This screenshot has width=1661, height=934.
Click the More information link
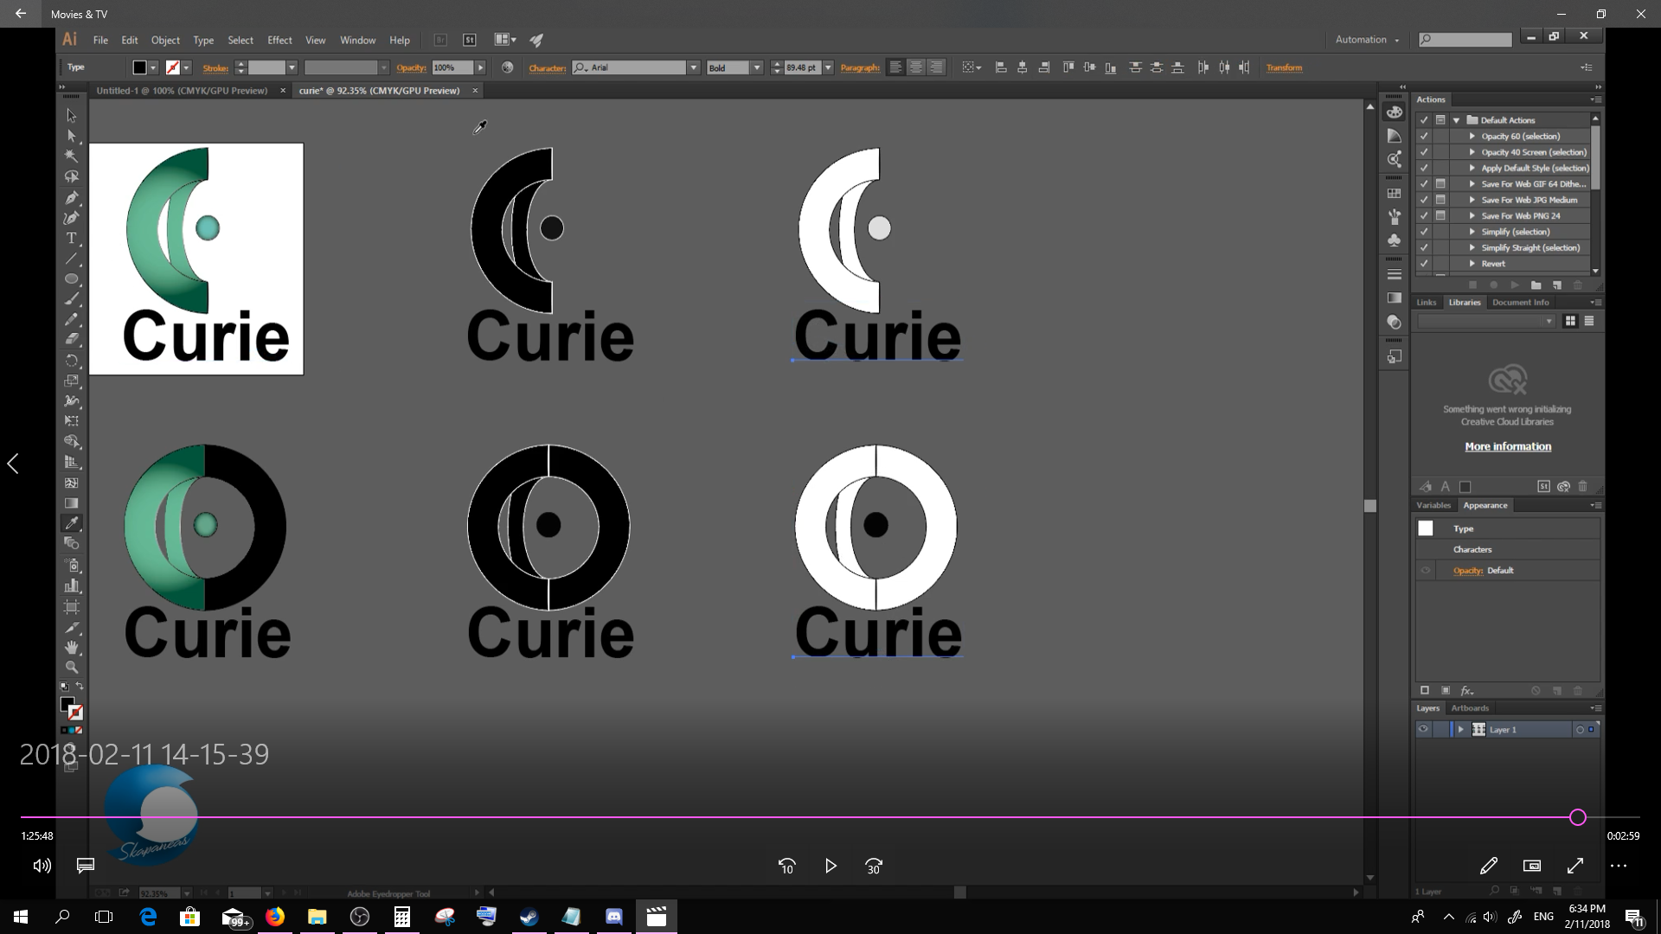tap(1508, 446)
